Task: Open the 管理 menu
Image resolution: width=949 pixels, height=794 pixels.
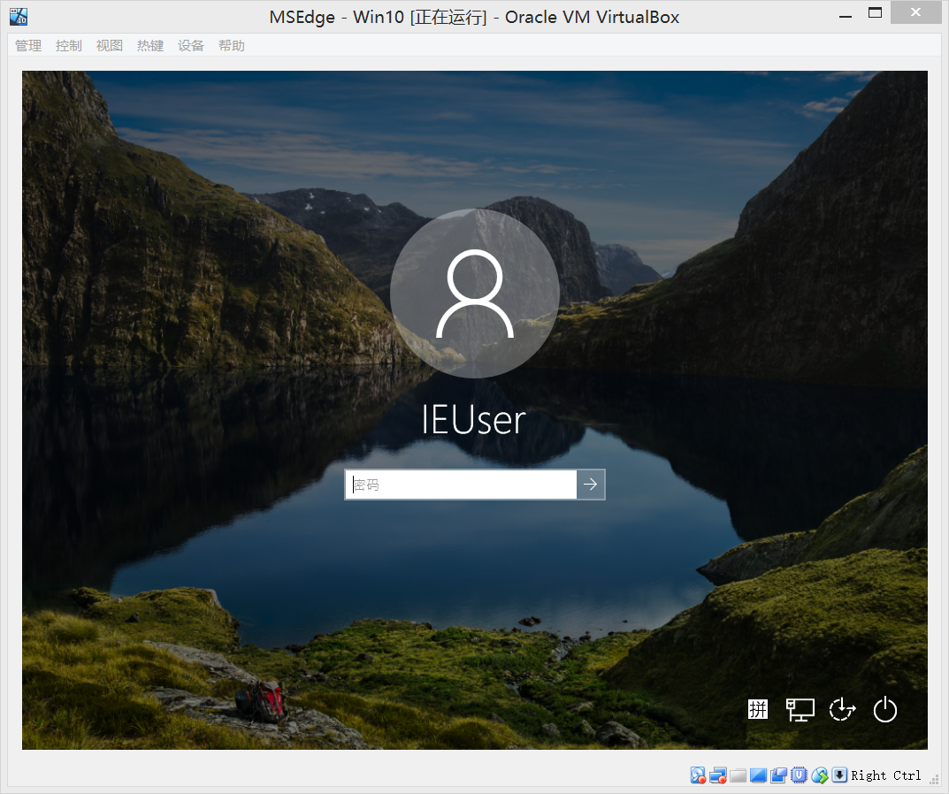Action: click(27, 46)
